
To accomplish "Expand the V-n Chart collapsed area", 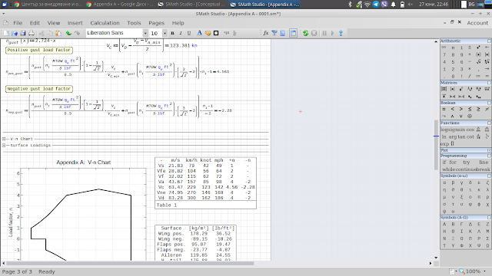I will (x=4, y=139).
